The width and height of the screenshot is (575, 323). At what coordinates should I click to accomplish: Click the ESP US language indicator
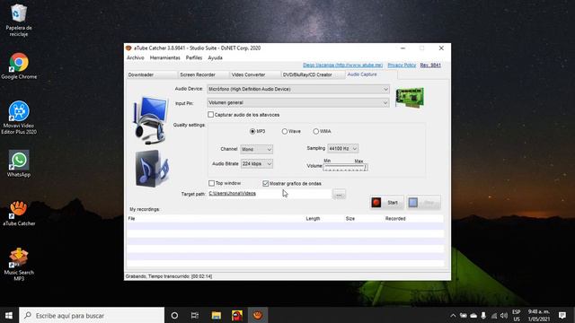517,315
